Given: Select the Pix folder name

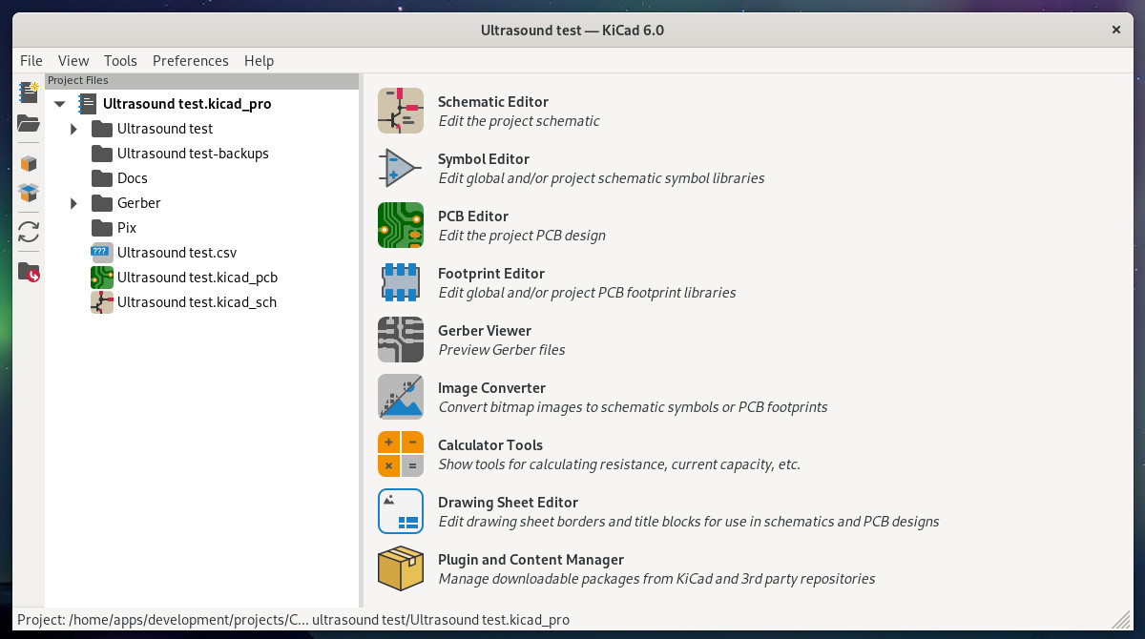Looking at the screenshot, I should tap(127, 228).
